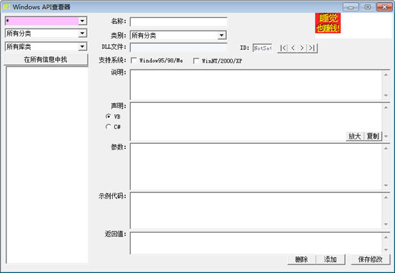Click inside the 返回值 return value area
Viewport: 395px width, 273px height.
(x=256, y=243)
